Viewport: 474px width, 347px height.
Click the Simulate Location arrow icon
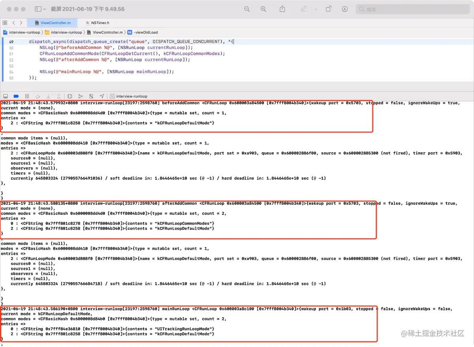(102, 96)
